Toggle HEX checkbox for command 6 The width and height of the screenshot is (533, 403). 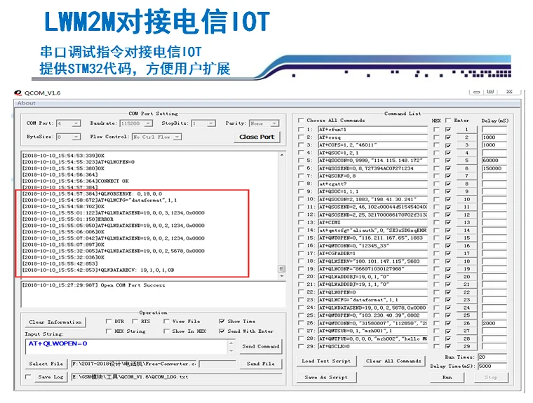(436, 168)
